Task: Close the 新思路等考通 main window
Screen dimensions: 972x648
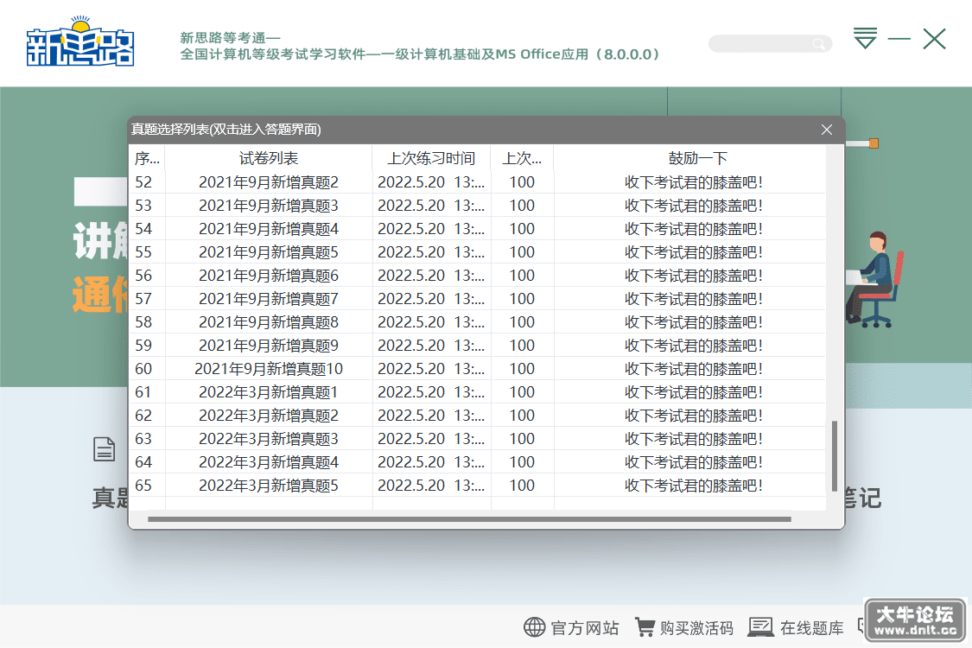Action: tap(934, 39)
